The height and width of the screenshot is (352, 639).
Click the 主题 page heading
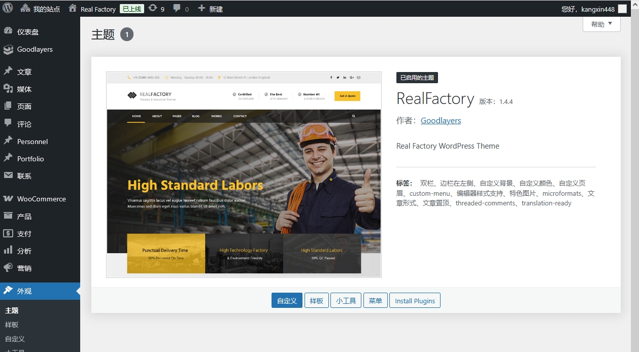tap(103, 34)
